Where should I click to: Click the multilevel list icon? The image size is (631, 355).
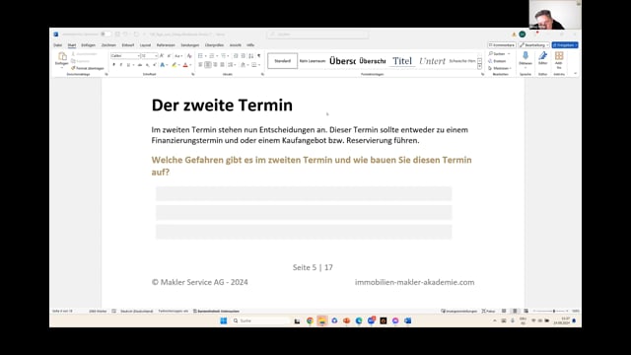coord(224,56)
